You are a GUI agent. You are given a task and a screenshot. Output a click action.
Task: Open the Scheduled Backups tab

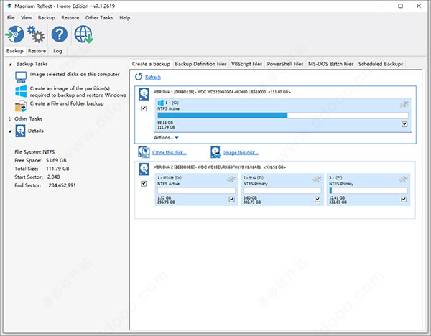point(381,64)
